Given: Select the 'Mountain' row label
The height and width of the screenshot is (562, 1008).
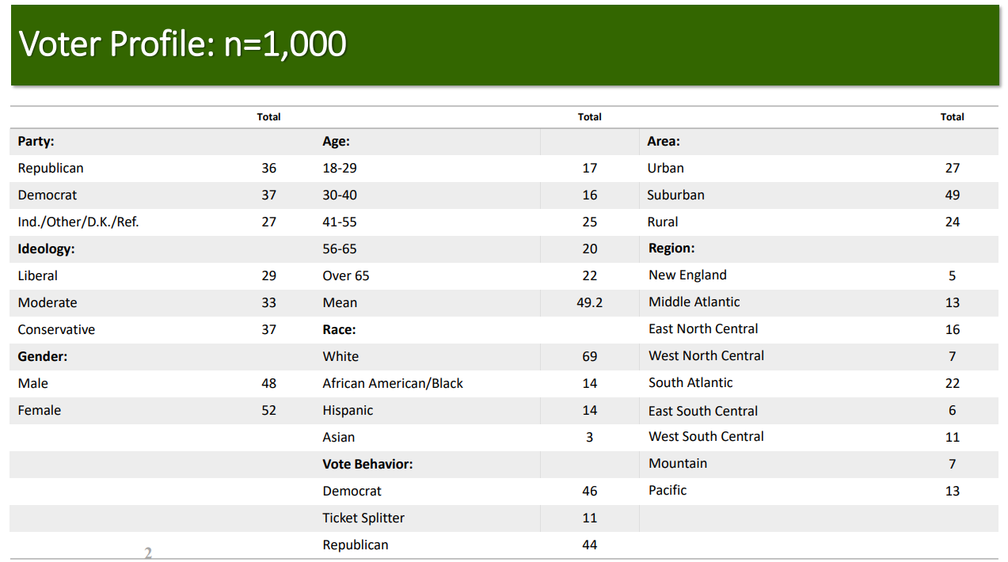Looking at the screenshot, I should (x=678, y=464).
